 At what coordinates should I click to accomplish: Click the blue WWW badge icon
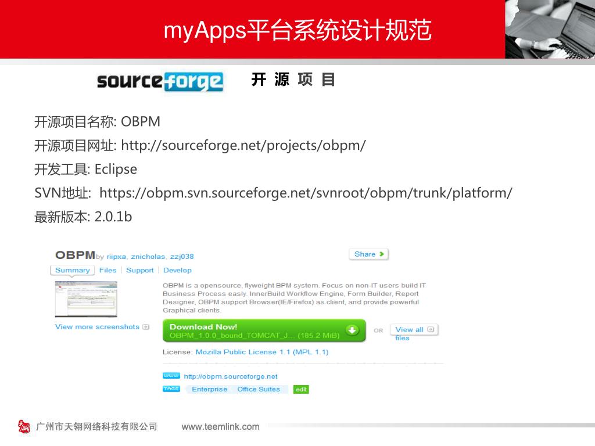click(171, 376)
